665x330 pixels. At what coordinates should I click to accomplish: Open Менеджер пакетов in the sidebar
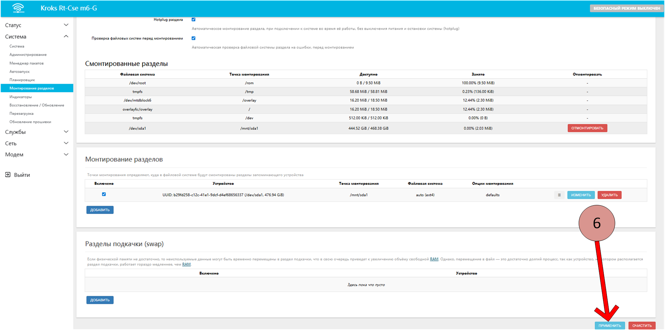26,63
